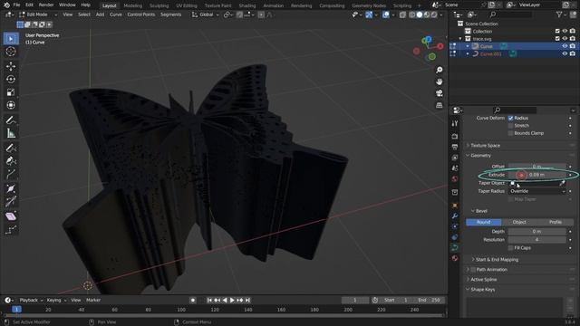Open the Render menu

coord(46,5)
